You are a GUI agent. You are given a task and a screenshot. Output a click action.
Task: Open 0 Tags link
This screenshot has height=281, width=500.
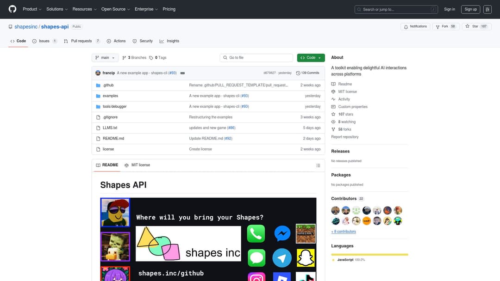click(x=158, y=58)
